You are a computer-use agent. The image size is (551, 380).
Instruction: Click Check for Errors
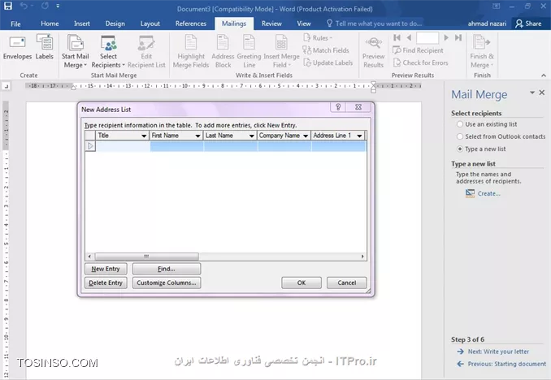click(421, 63)
